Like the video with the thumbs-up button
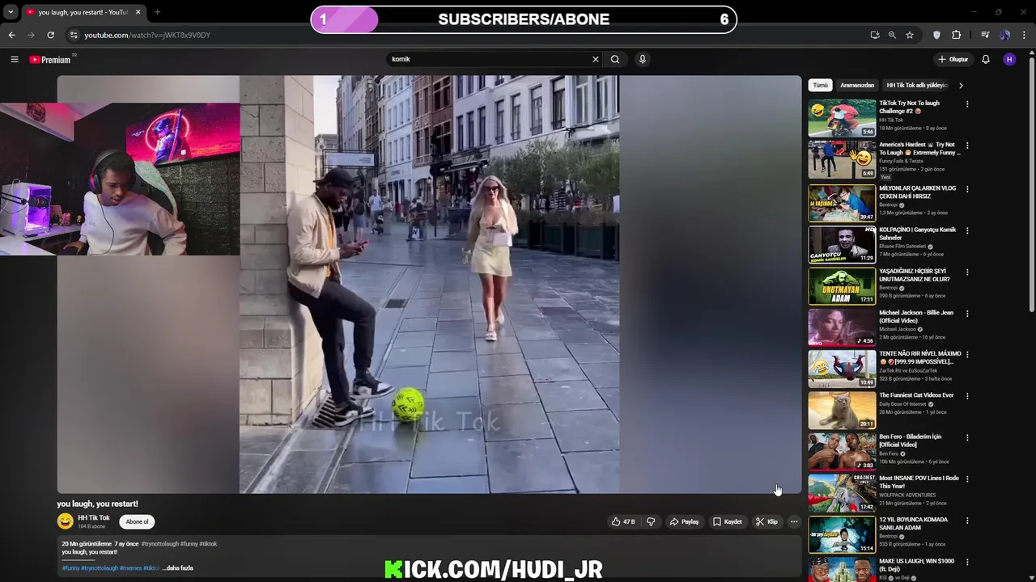 coord(623,522)
